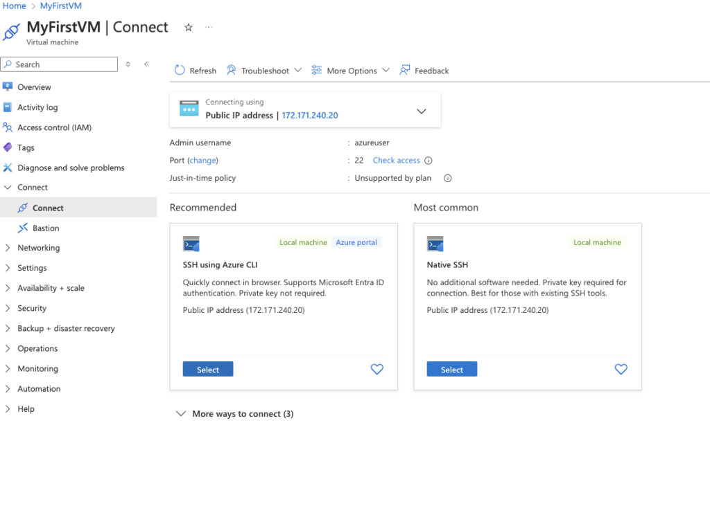The image size is (710, 515).
Task: Open Activity log in sidebar
Action: pyautogui.click(x=37, y=107)
